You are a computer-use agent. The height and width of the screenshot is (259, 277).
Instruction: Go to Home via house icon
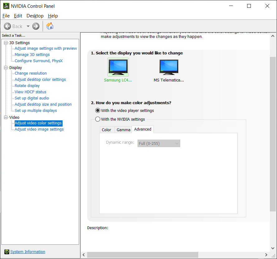tap(50, 26)
